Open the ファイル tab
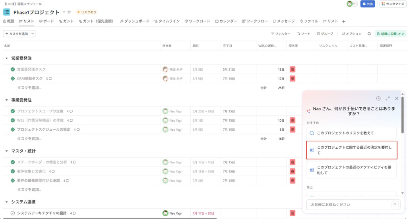 click(x=309, y=21)
